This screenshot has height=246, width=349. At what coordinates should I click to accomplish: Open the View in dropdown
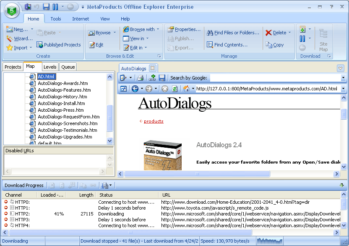pyautogui.click(x=147, y=38)
